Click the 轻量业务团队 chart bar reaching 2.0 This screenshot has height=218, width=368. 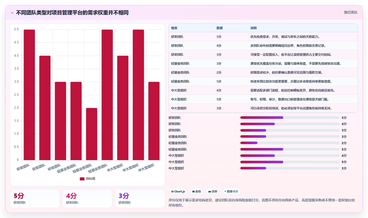(92, 134)
